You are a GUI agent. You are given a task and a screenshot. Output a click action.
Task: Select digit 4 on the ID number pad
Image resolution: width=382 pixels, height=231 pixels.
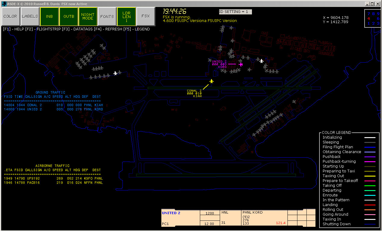368,18
